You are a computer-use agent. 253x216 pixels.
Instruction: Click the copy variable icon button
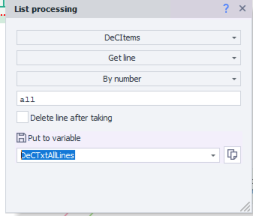[232, 155]
